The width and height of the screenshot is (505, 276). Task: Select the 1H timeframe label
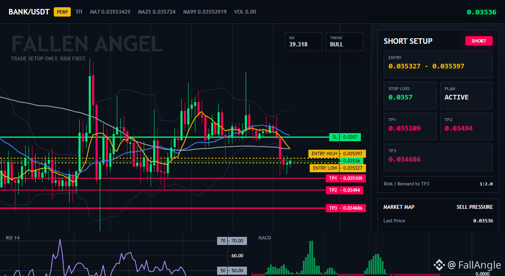(79, 12)
